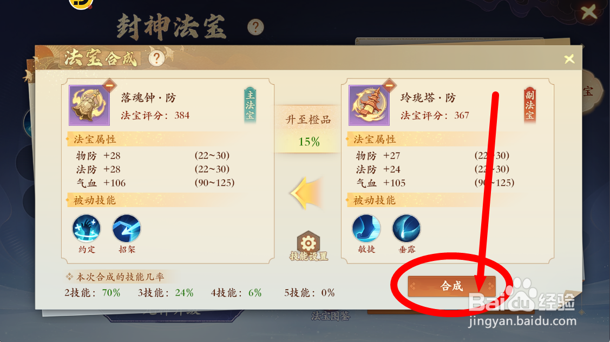Click the 合成 synthesize button
Image resolution: width=610 pixels, height=342 pixels.
(451, 286)
